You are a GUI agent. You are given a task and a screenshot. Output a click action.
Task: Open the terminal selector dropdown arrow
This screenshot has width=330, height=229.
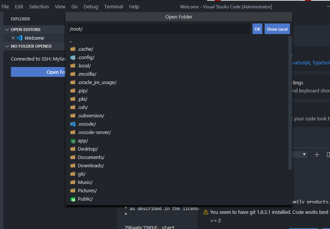point(304,155)
